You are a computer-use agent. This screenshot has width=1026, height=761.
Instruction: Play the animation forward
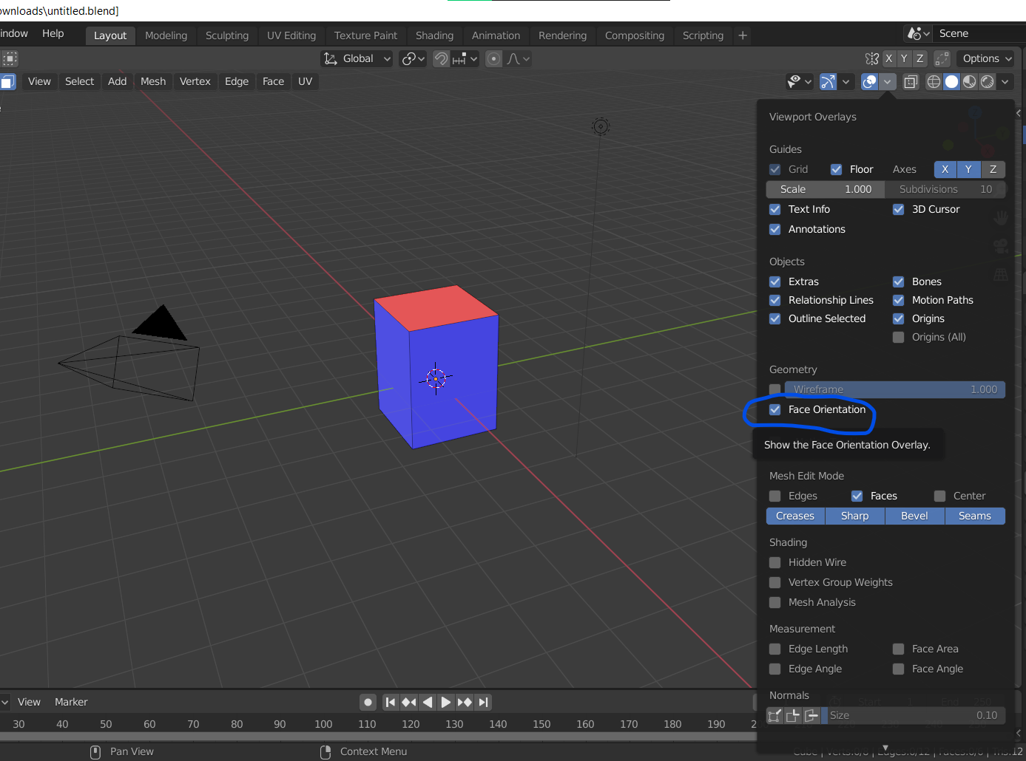pyautogui.click(x=446, y=702)
